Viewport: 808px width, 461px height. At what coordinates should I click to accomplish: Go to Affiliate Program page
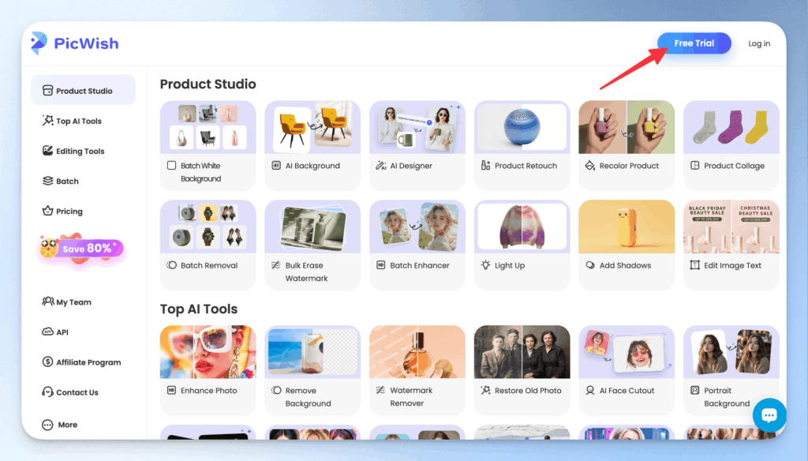(x=88, y=362)
